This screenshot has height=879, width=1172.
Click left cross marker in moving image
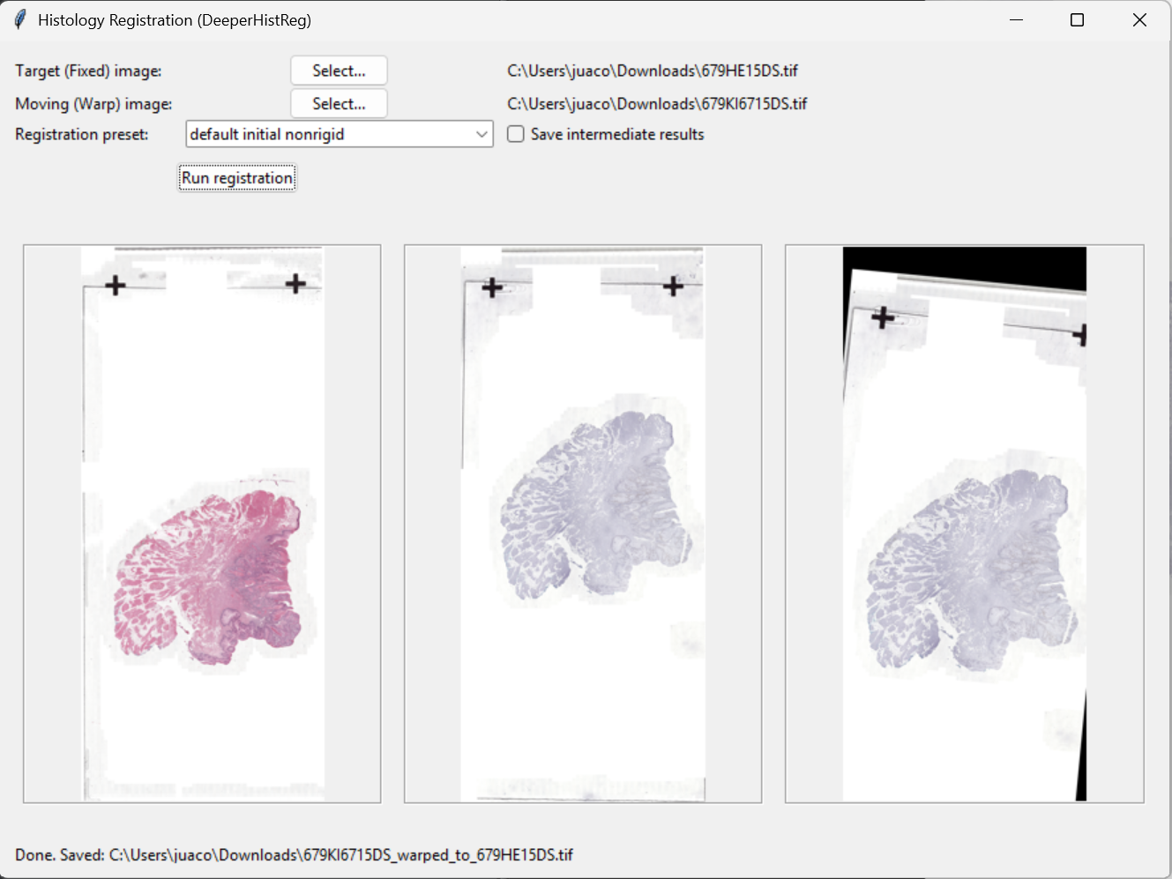(x=492, y=287)
